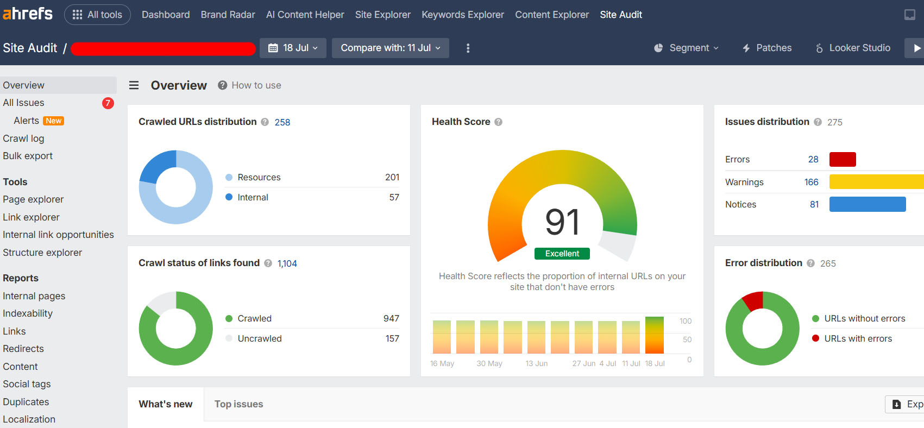Open Site Explorer in top navigation
The width and height of the screenshot is (924, 428).
click(x=383, y=15)
